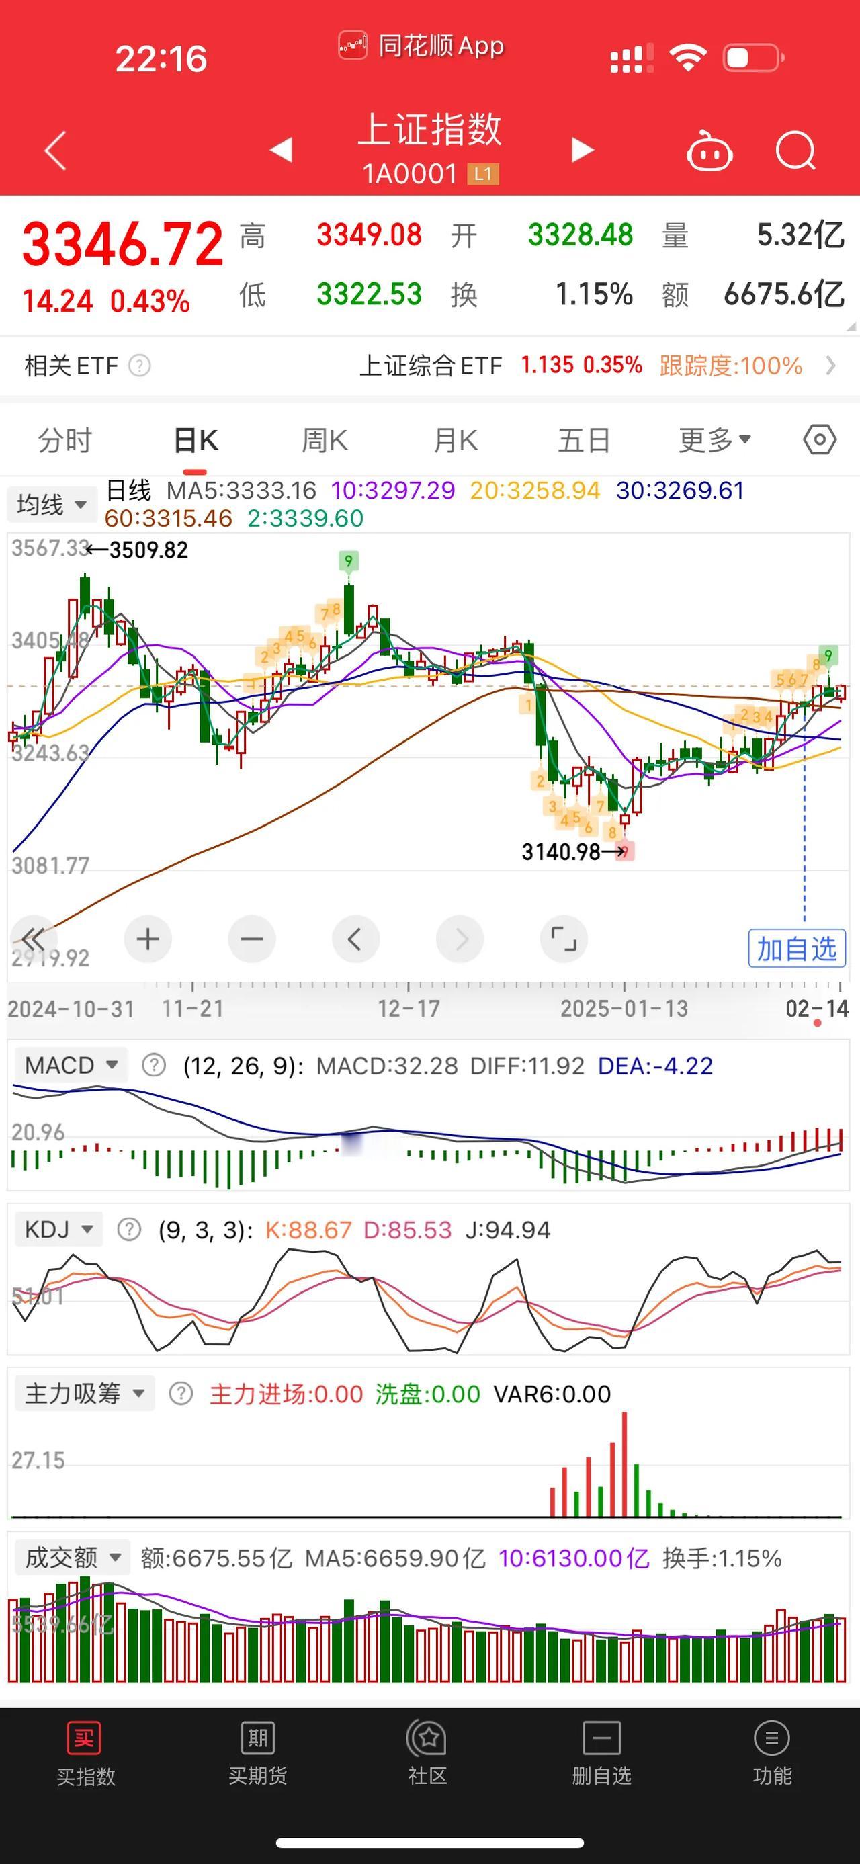Switch to next index with right triangle
The height and width of the screenshot is (1864, 860).
tap(583, 150)
